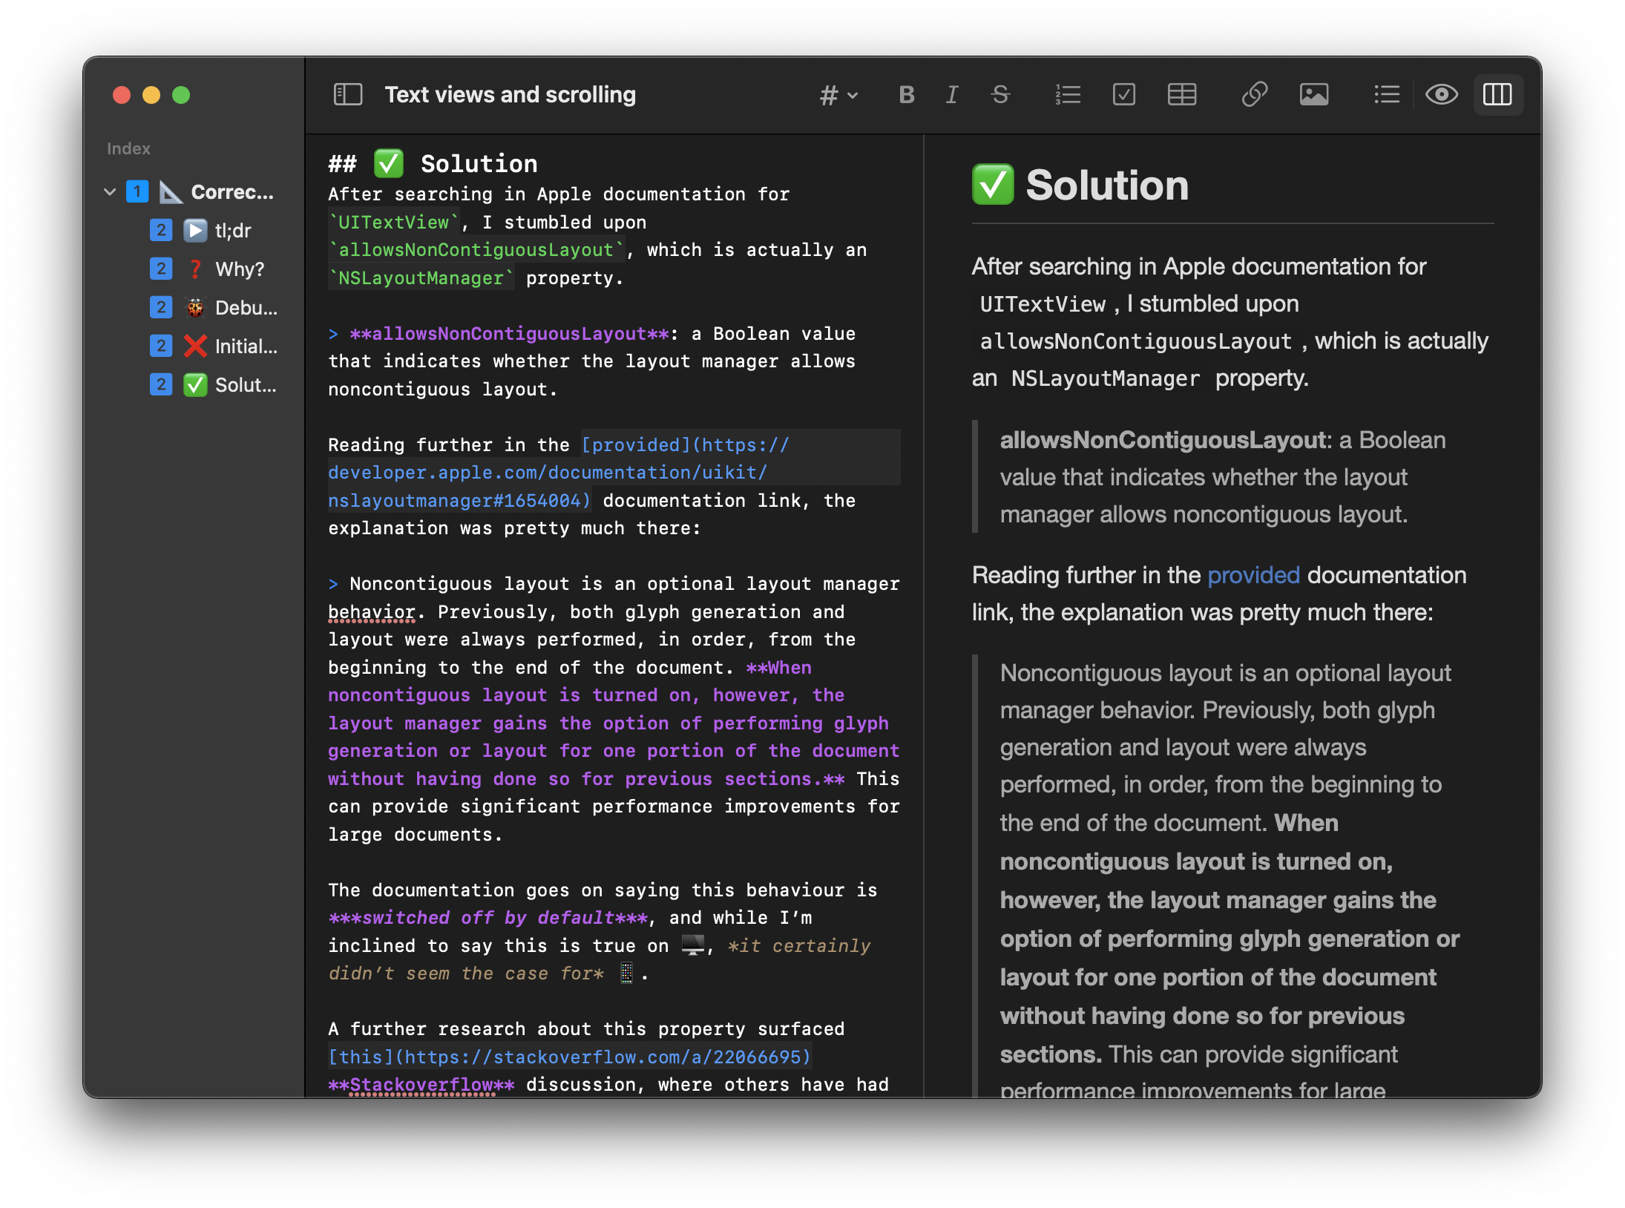Screen dimensions: 1625x1208
Task: Toggle the sidebar panel icon
Action: [347, 94]
